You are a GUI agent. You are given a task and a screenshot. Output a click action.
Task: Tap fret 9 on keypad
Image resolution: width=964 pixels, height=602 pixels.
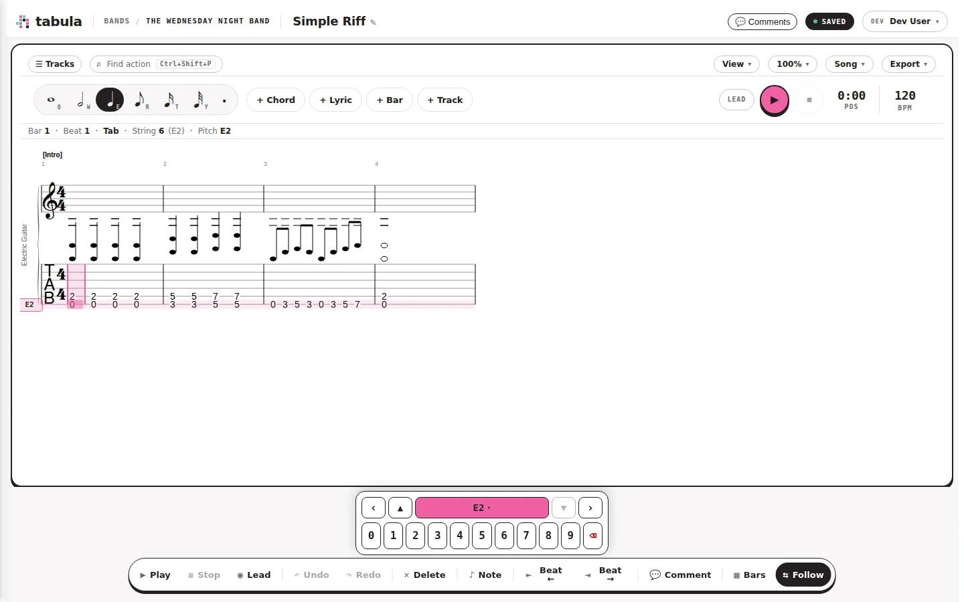pos(570,536)
